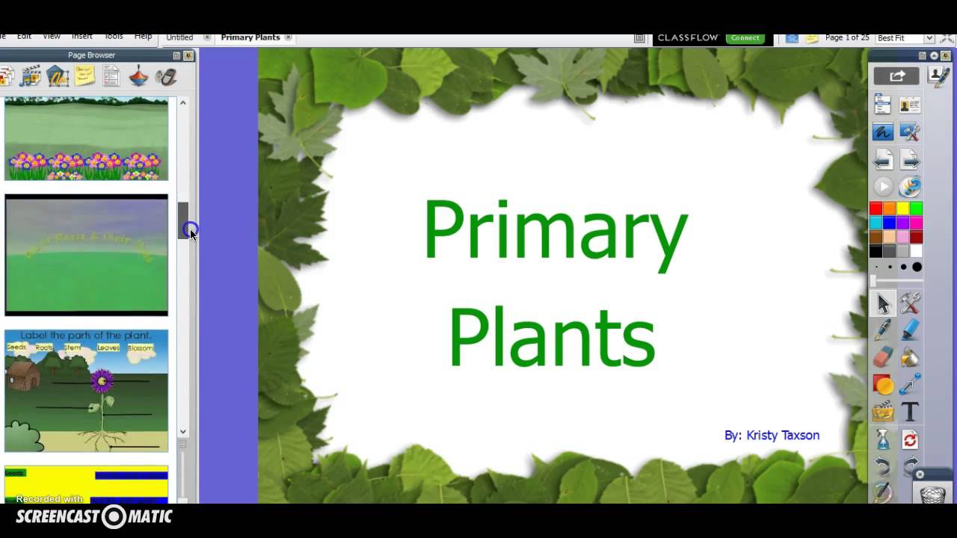Open the View menu
Viewport: 957px width, 538px height.
[52, 36]
